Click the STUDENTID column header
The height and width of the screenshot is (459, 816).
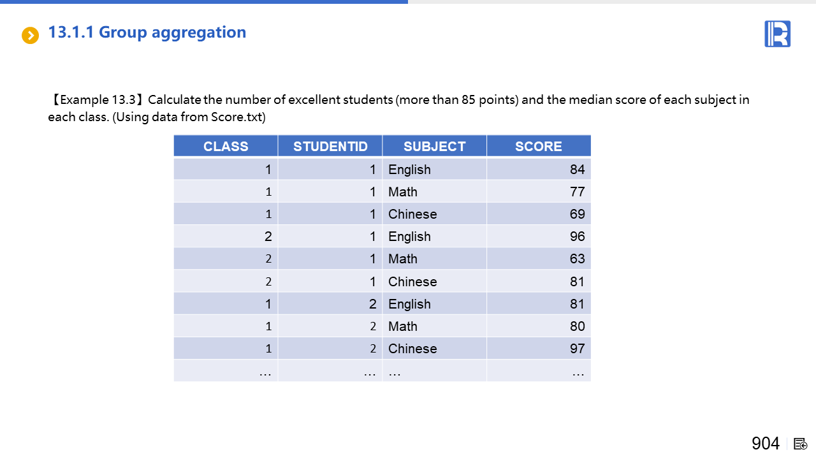pyautogui.click(x=330, y=146)
